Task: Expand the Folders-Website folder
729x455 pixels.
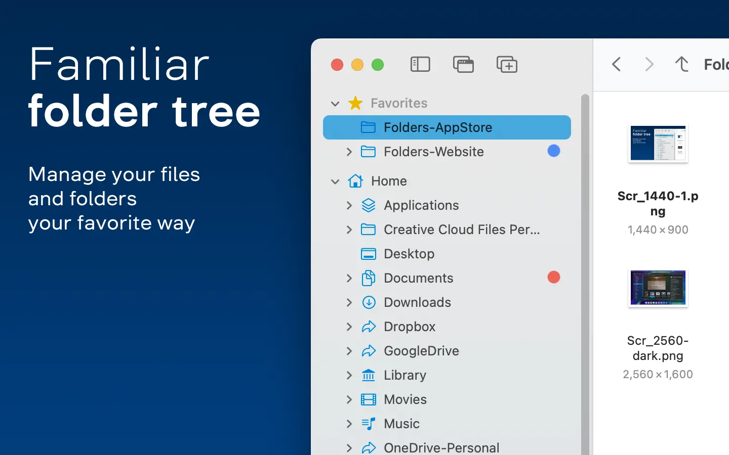Action: 349,152
